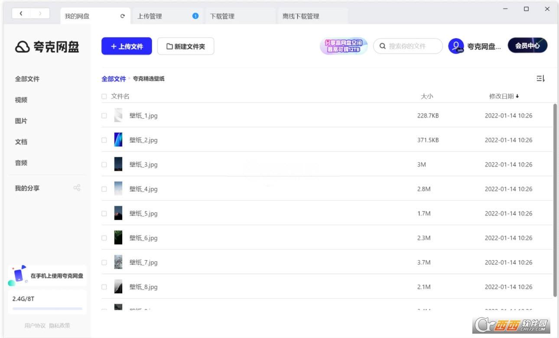Click the back navigation arrow

coord(21,13)
